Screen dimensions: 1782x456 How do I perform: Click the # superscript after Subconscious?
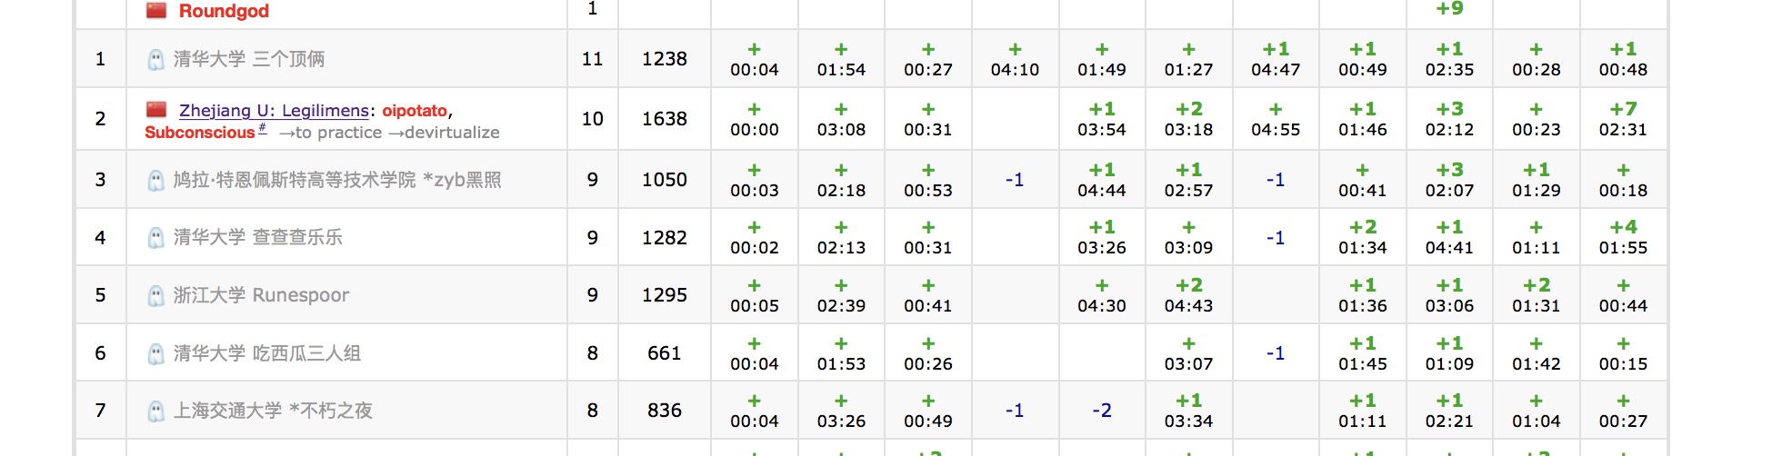(263, 129)
